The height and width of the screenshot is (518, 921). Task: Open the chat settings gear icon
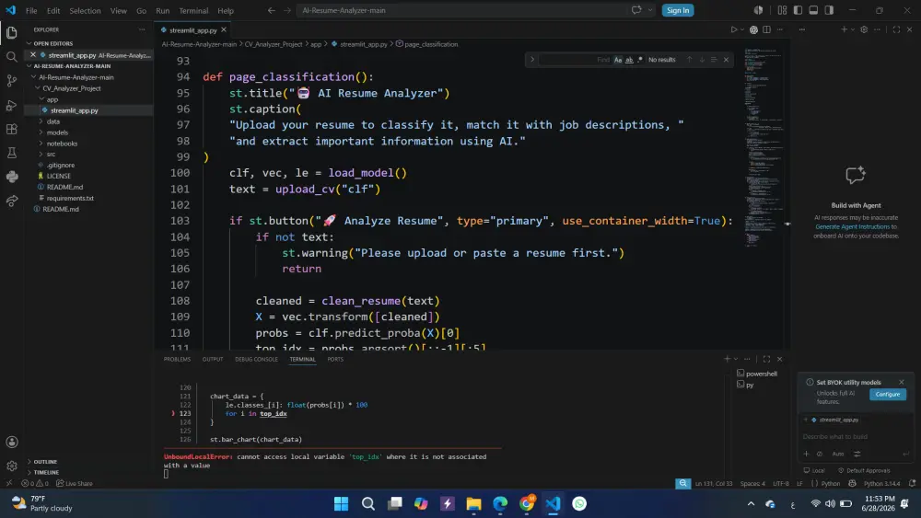click(864, 29)
